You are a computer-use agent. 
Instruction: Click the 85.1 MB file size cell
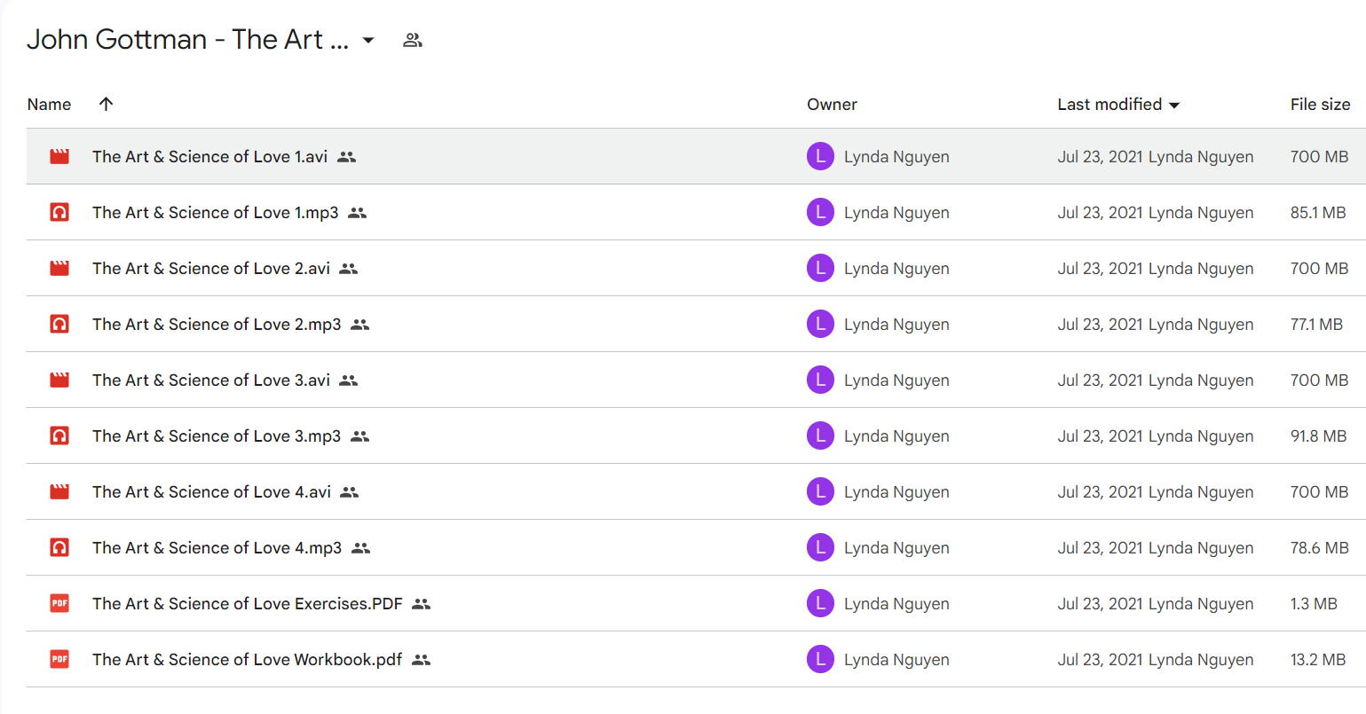tap(1318, 213)
